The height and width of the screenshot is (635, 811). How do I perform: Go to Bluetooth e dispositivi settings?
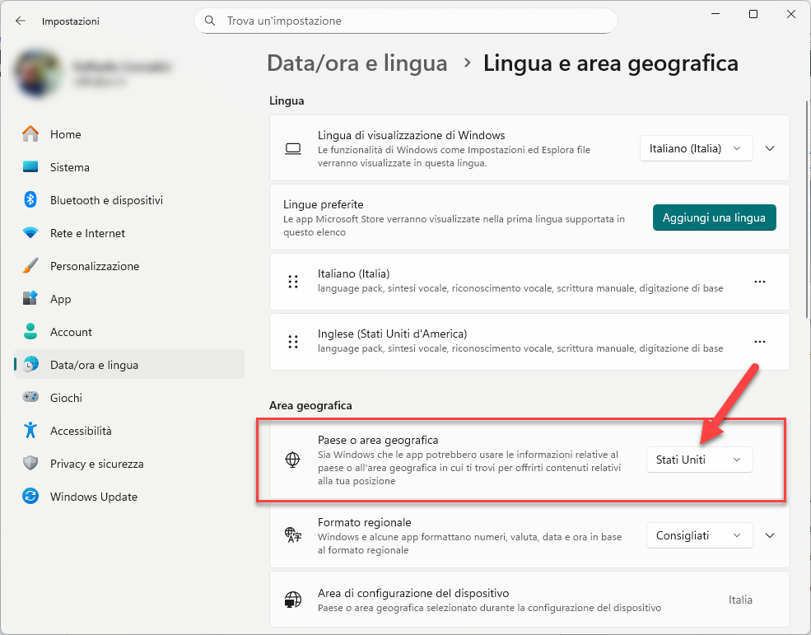(106, 200)
